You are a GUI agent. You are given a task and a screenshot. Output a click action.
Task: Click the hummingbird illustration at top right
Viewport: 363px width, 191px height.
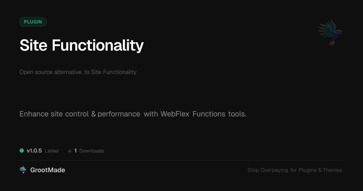coord(330,32)
